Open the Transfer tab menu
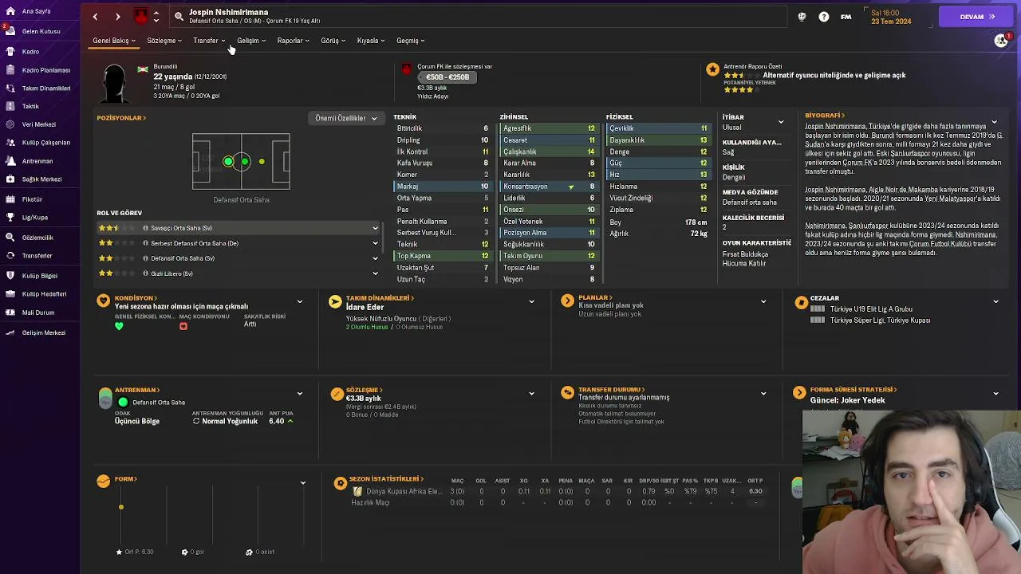Viewport: 1021px width, 574px height. pos(209,41)
